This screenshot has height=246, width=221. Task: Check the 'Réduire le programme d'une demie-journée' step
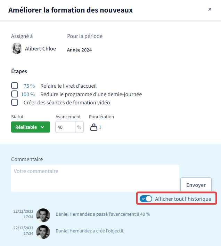[x=15, y=94]
